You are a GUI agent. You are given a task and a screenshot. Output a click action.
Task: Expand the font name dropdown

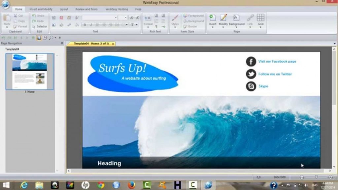click(x=100, y=17)
